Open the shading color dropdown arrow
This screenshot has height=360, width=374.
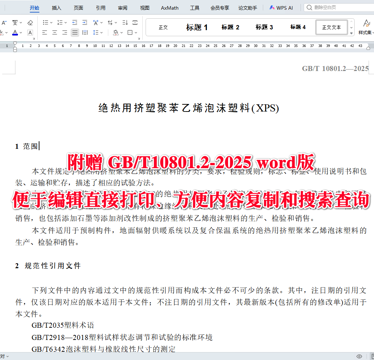(122, 32)
